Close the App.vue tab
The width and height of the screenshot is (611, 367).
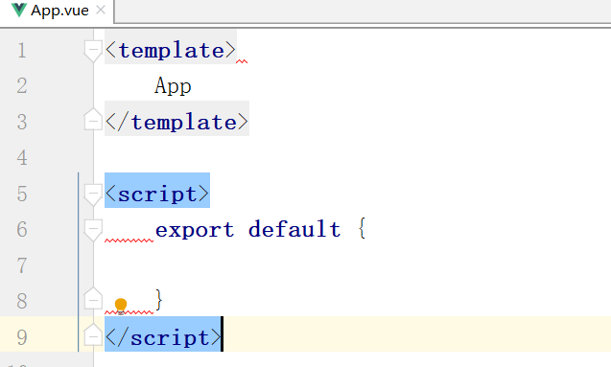click(101, 11)
